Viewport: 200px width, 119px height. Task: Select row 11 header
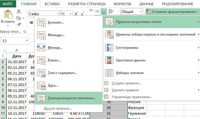pos(3,114)
